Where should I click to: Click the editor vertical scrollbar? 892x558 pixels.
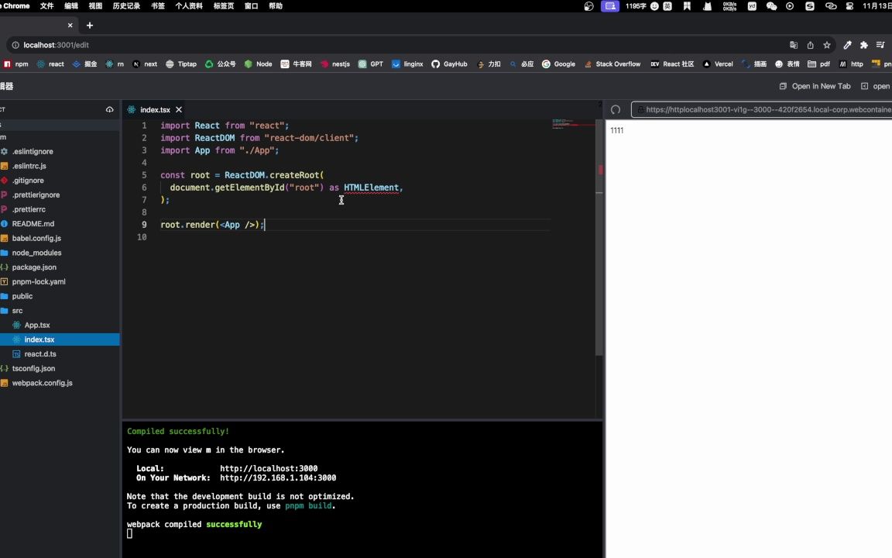[599, 237]
